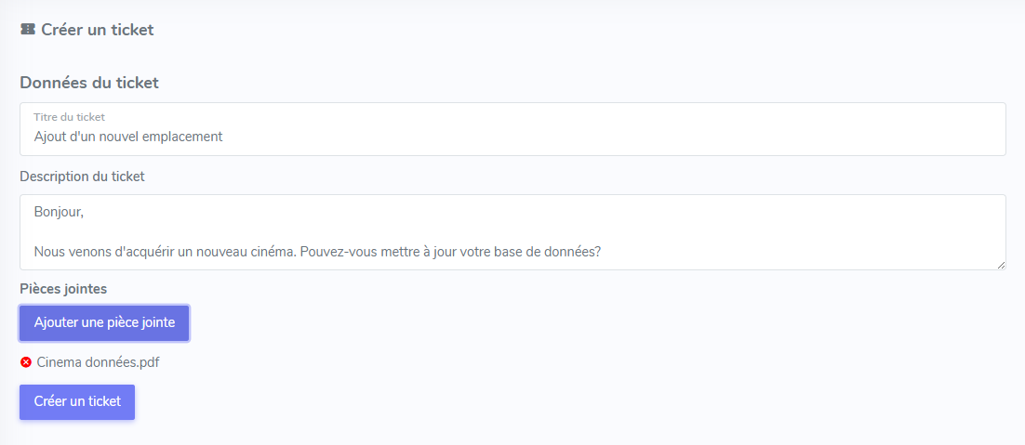Click the "Données du ticket" section heading
Screen dimensions: 1025x445
point(89,83)
